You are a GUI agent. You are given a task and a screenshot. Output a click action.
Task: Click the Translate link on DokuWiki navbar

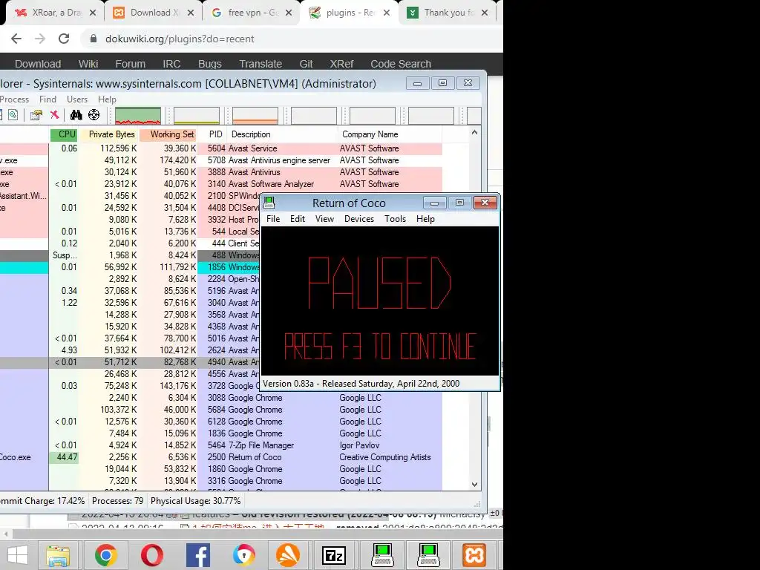(261, 64)
